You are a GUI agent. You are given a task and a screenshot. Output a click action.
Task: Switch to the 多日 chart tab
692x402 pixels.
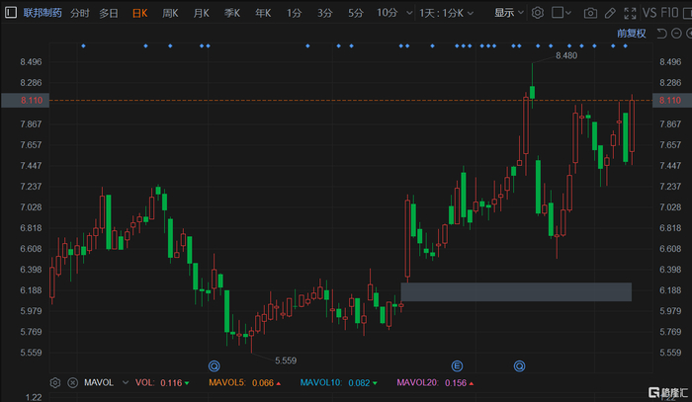109,13
